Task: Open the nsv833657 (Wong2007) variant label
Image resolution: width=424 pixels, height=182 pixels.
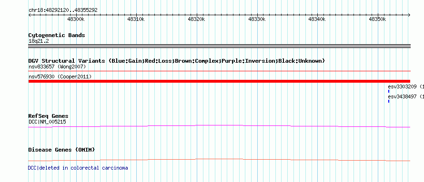Action: click(57, 67)
